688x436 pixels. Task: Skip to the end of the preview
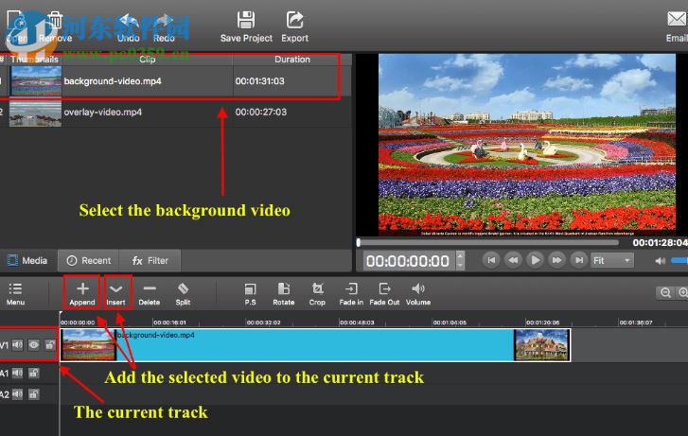[579, 260]
